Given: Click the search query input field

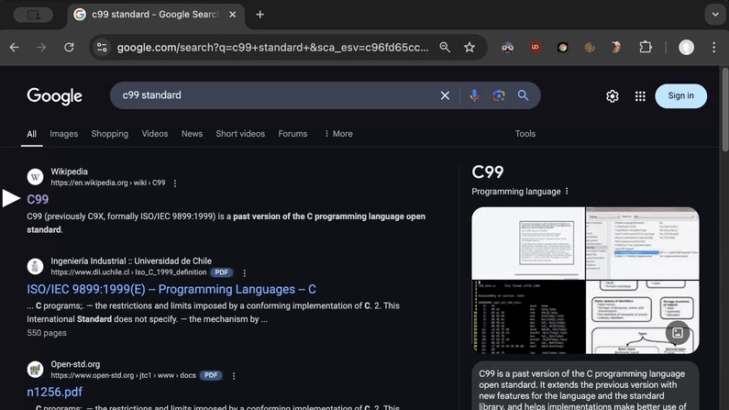Looking at the screenshot, I should tap(275, 95).
